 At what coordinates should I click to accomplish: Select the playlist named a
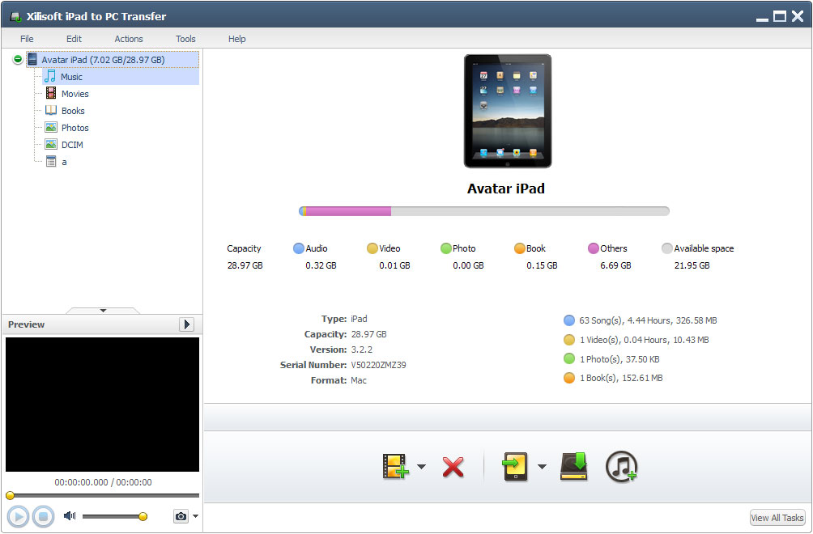(64, 162)
